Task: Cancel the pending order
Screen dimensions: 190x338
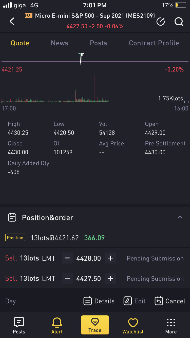Action: (x=170, y=301)
